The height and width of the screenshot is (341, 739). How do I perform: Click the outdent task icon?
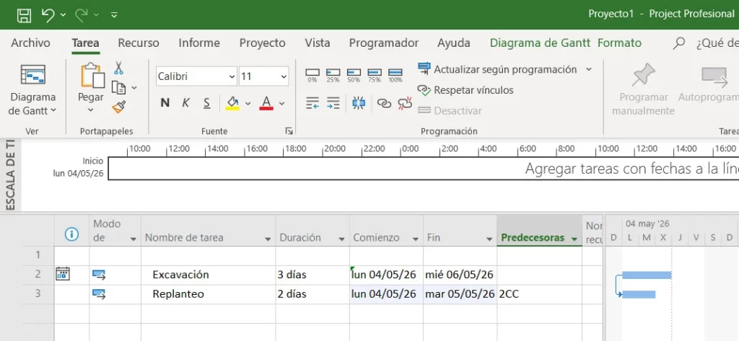[x=312, y=103]
